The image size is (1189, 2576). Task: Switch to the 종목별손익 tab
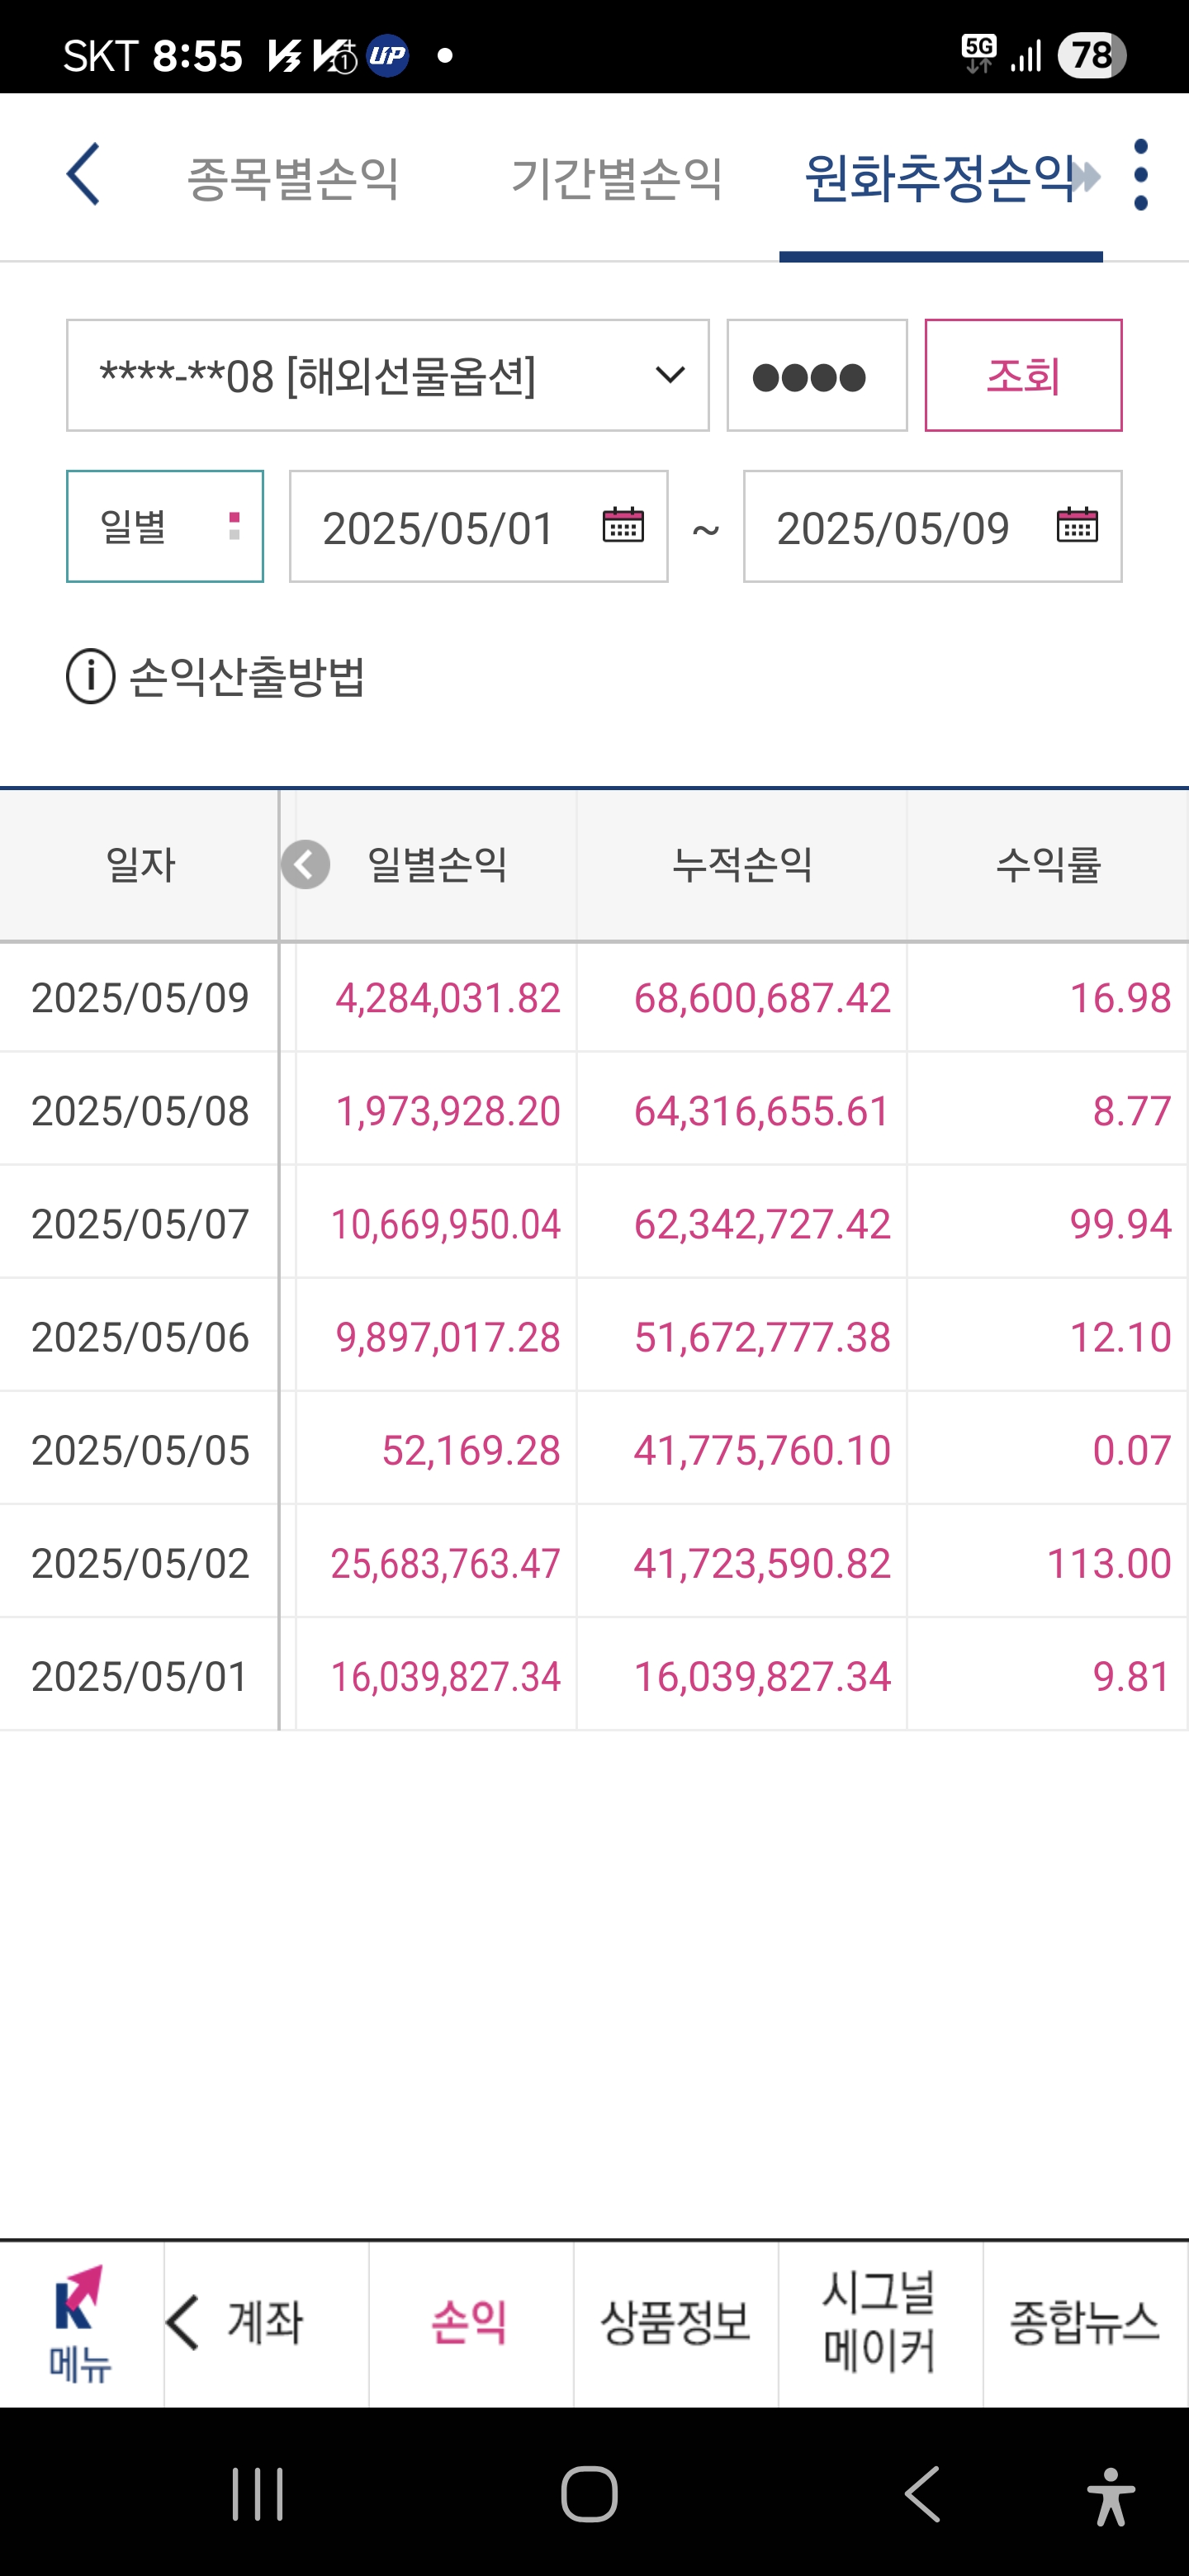coord(293,178)
